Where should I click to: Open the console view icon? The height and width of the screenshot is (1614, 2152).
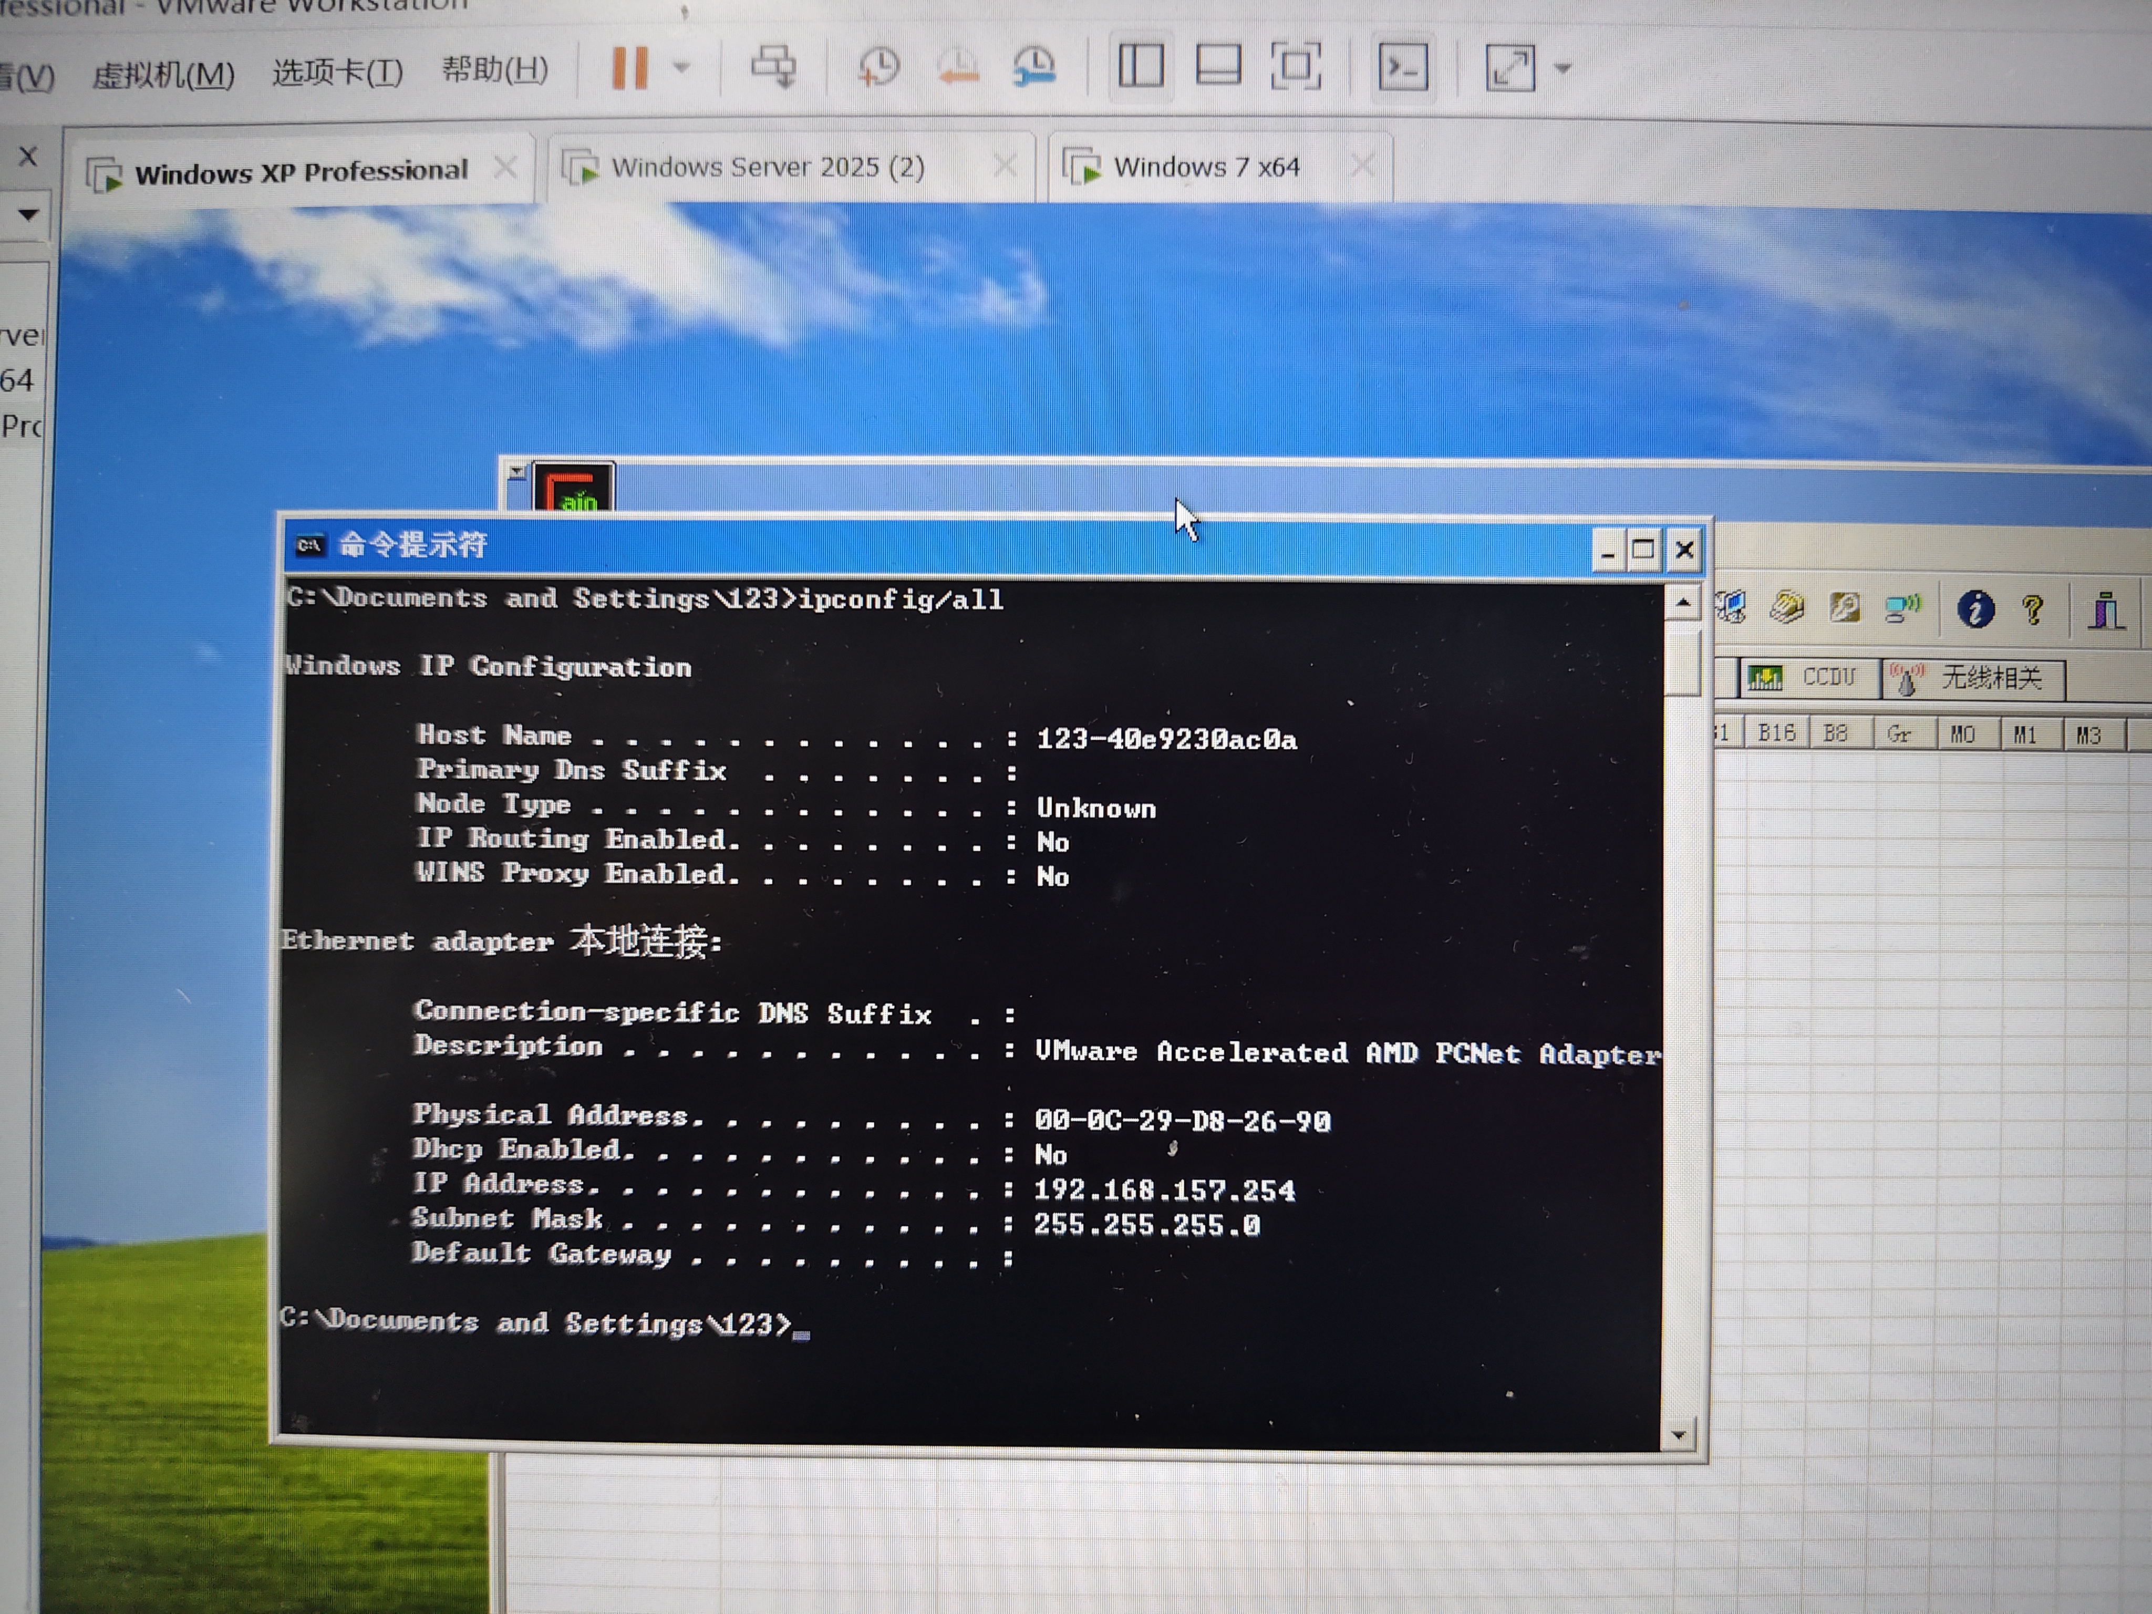click(1403, 67)
